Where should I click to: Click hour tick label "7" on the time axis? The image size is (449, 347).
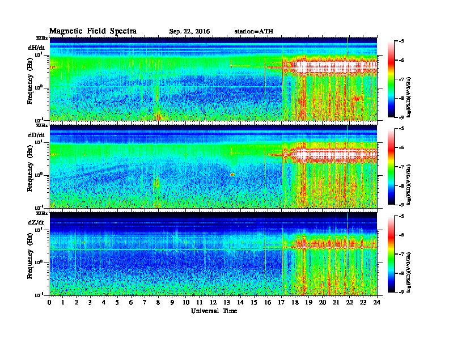[x=145, y=302]
